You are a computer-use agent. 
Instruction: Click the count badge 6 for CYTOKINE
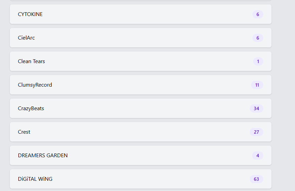click(258, 14)
